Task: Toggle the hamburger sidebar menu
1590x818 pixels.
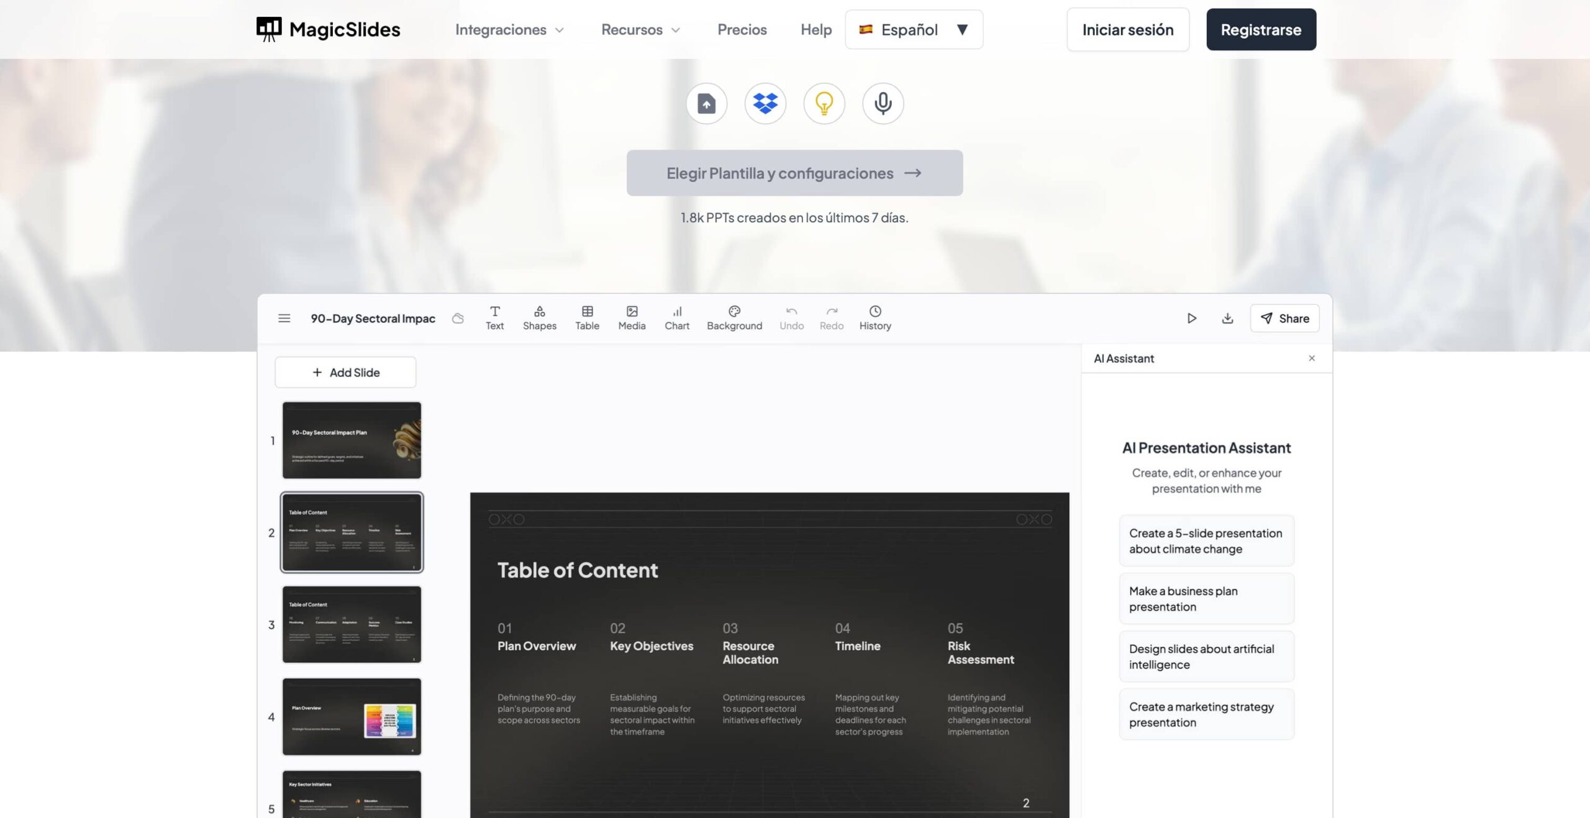Action: pyautogui.click(x=284, y=319)
